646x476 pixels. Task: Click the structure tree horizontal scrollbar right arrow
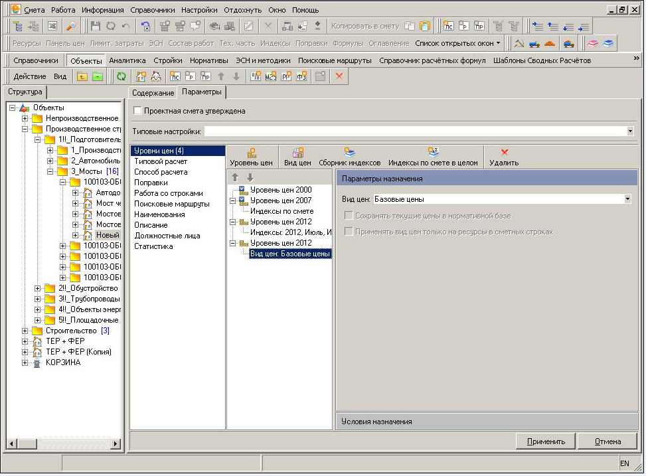pyautogui.click(x=116, y=444)
